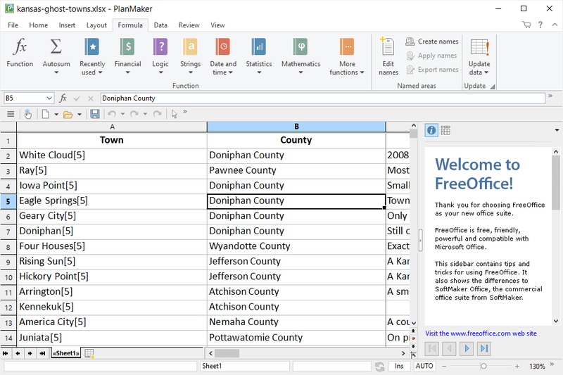Viewport: 563px width, 375px height.
Task: Visit the www.freeoffice.com web site link
Action: tap(481, 333)
